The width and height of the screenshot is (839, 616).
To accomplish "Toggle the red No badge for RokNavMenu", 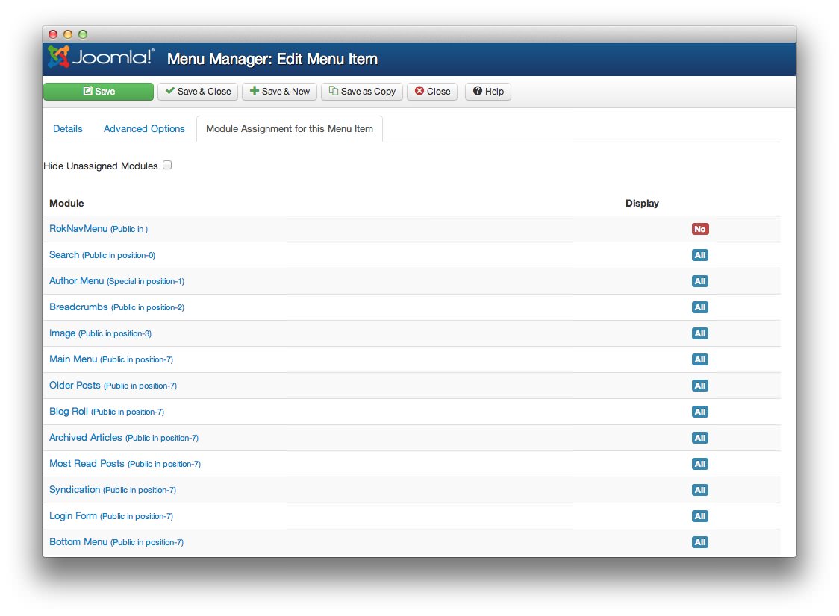I will coord(699,229).
